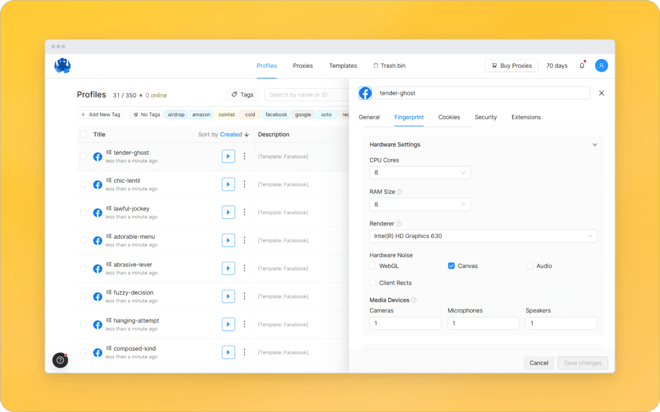
Task: Start the tender-ghost profile
Action: tap(228, 156)
